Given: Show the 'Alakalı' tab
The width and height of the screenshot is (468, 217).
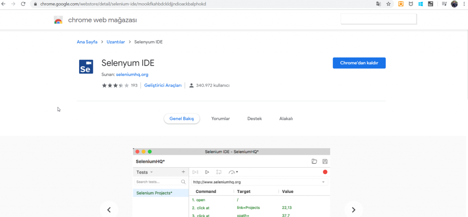Looking at the screenshot, I should pyautogui.click(x=286, y=119).
